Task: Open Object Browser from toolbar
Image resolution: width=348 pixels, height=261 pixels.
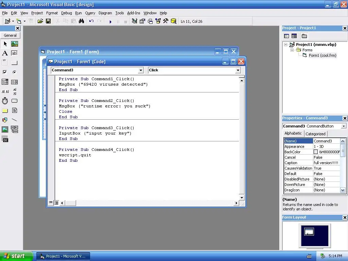Action: tap(158, 21)
